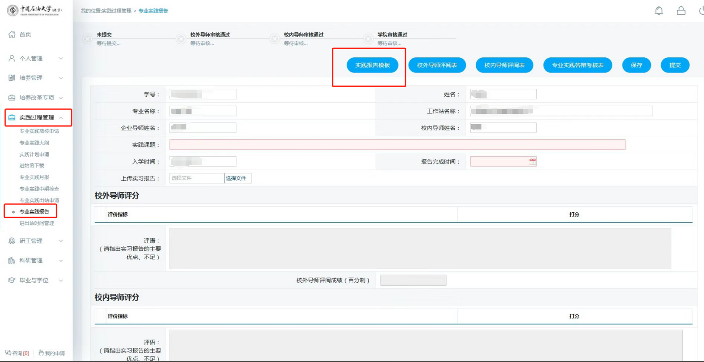The image size is (704, 362).
Task: Click the home icon beside 首页
Action: (12, 35)
